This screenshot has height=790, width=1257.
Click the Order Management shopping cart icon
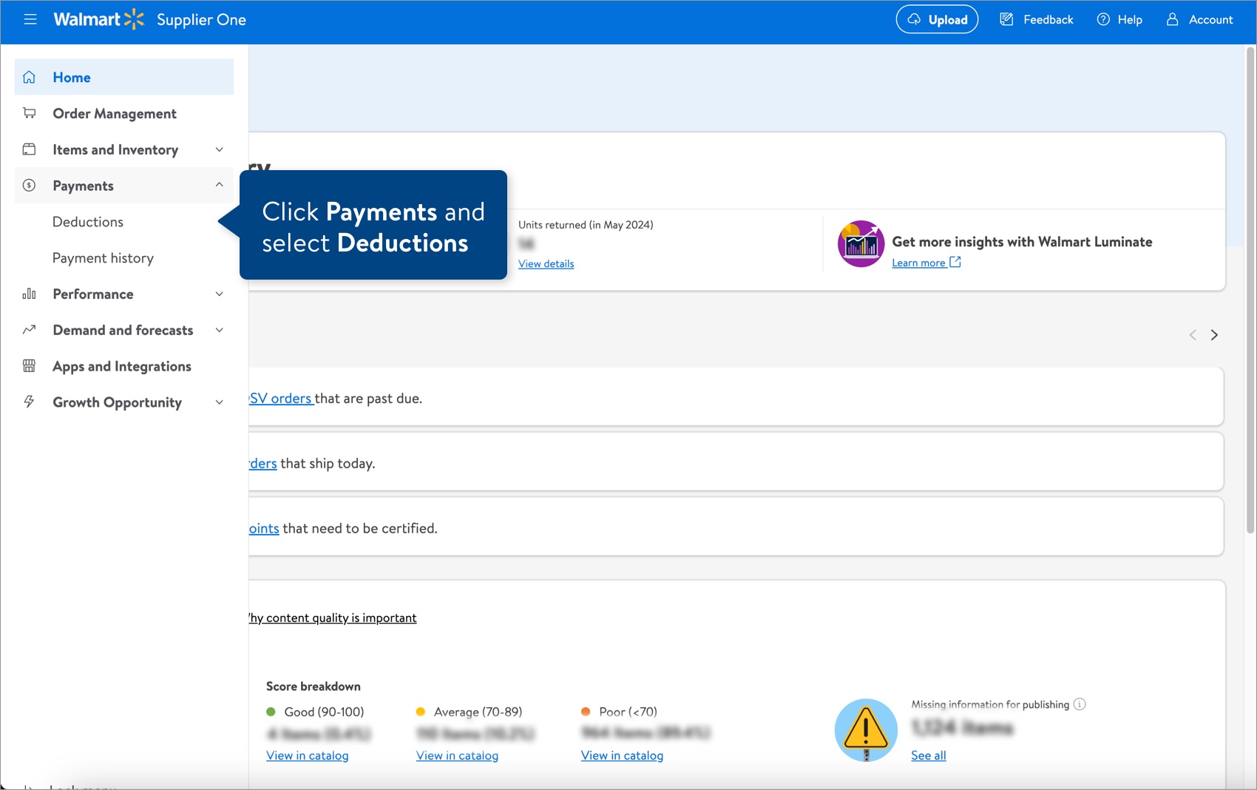tap(29, 112)
